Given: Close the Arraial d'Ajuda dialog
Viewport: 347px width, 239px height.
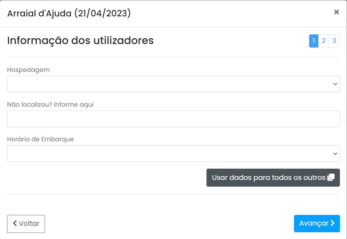Looking at the screenshot, I should [336, 12].
